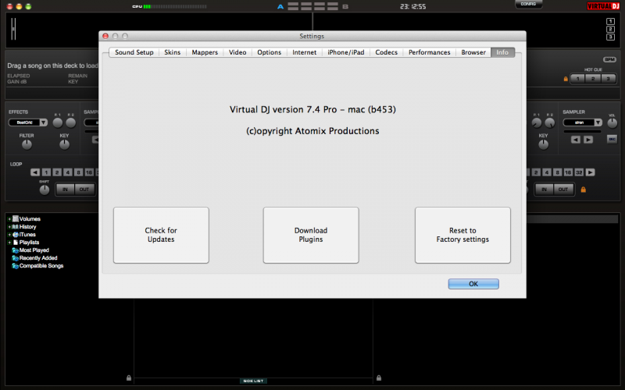Viewport: 625px width, 390px height.
Task: Select the Video settings tab
Action: pos(237,52)
